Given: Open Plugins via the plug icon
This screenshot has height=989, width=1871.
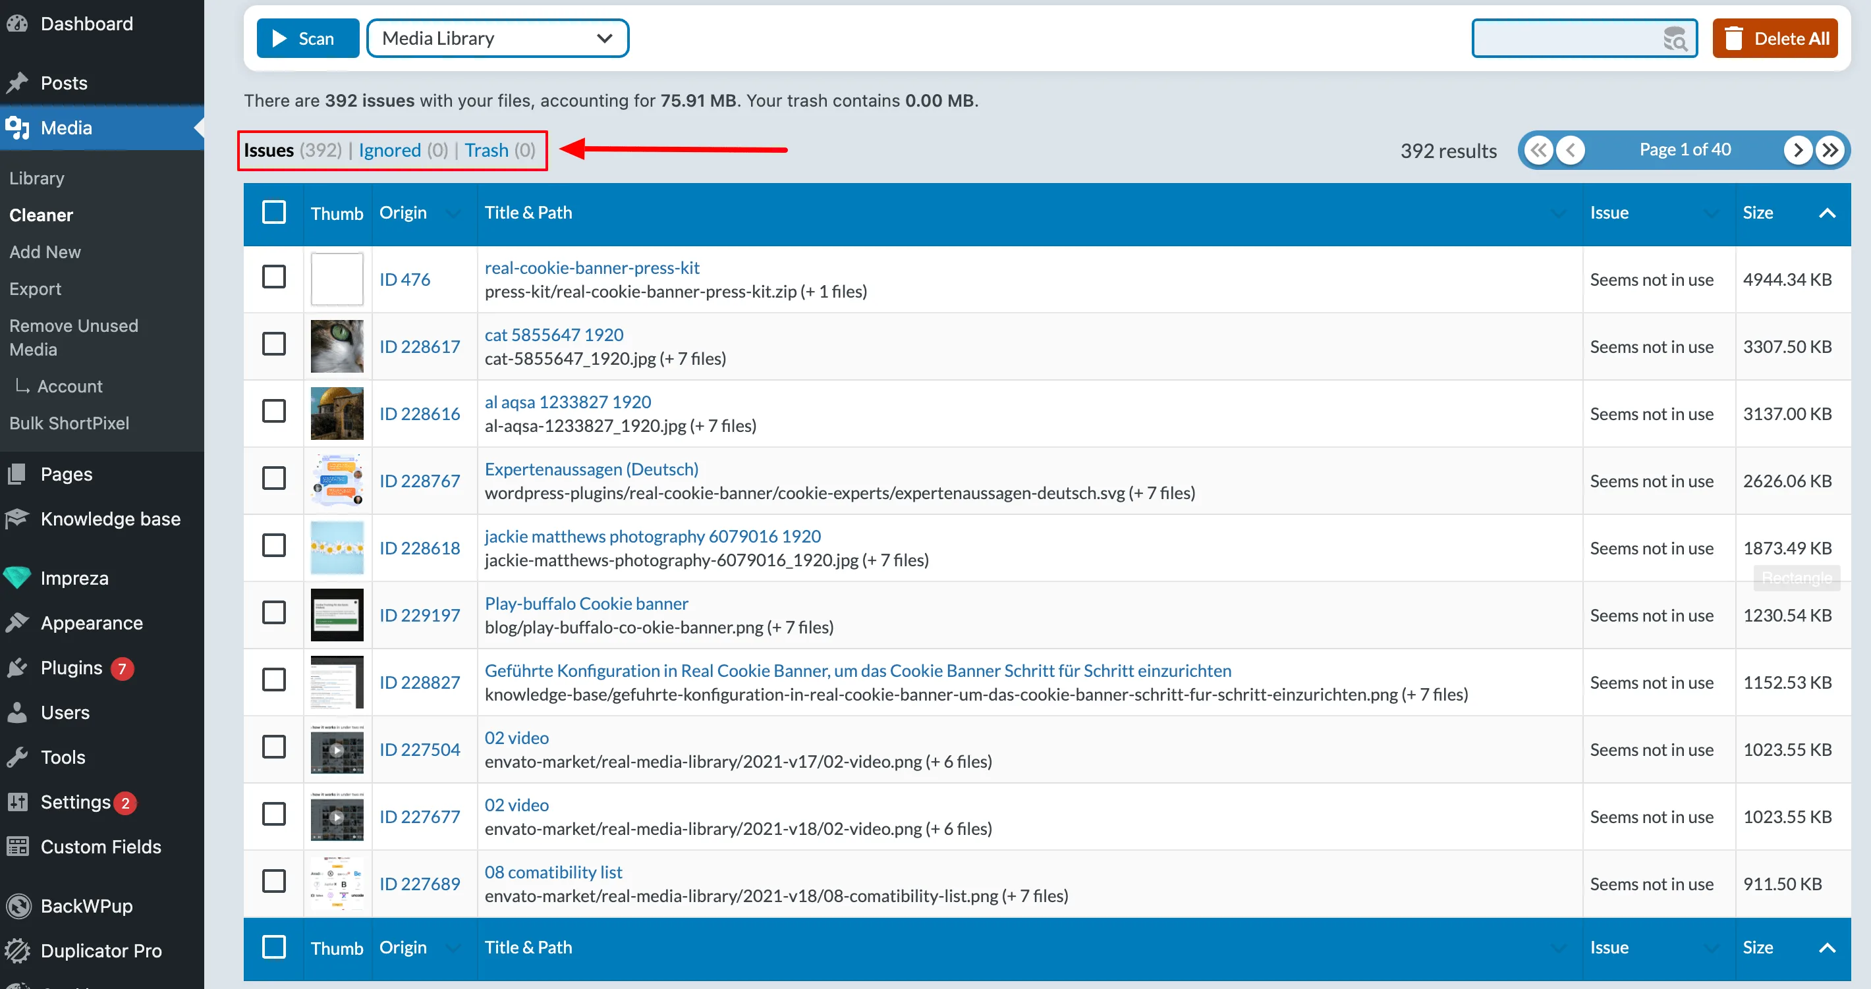Looking at the screenshot, I should coord(17,667).
